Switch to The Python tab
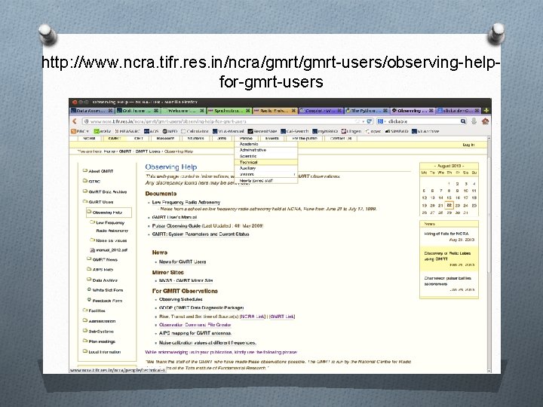Viewport: 543px width, 407px height. pyautogui.click(x=367, y=111)
